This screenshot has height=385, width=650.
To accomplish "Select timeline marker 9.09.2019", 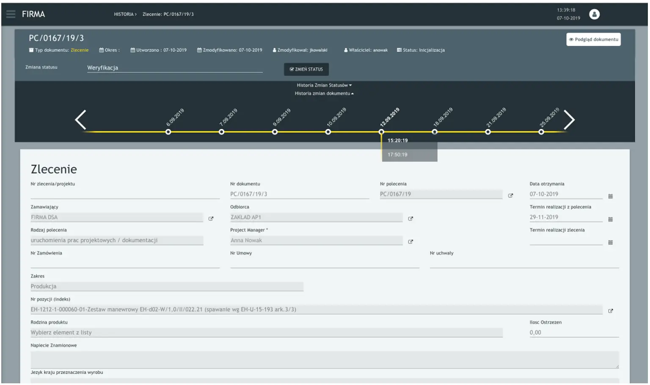I will pos(275,132).
